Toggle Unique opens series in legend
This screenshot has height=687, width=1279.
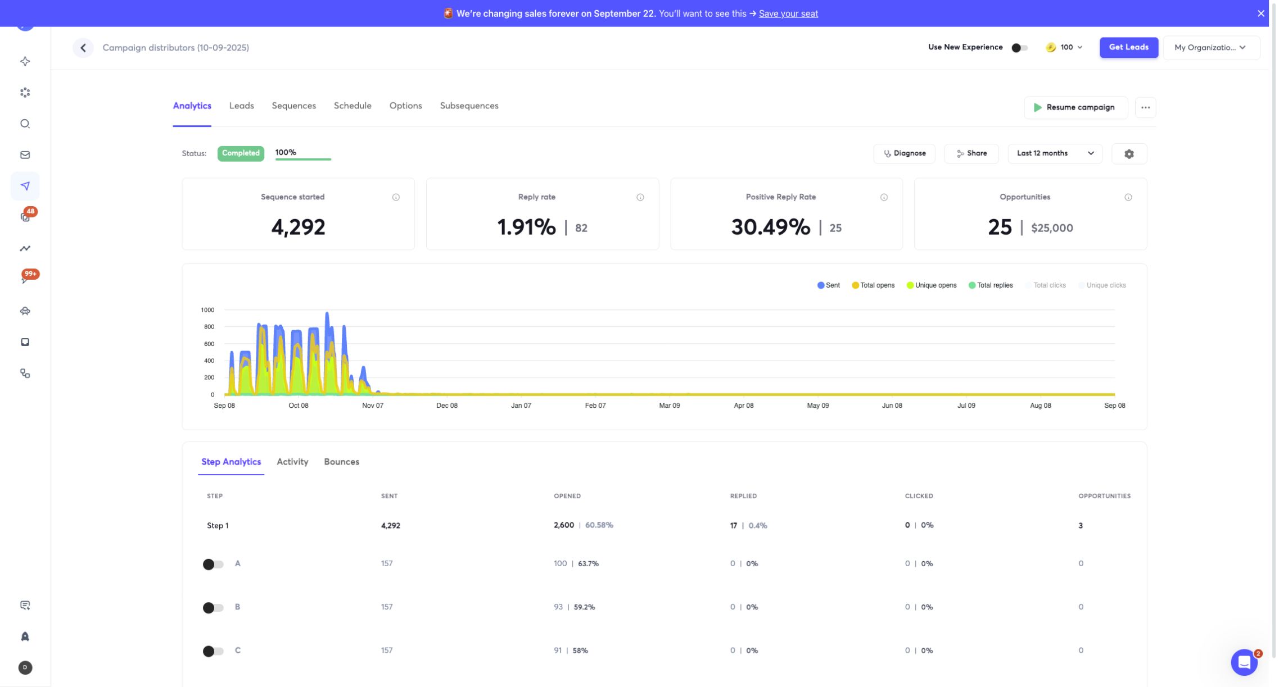tap(931, 285)
